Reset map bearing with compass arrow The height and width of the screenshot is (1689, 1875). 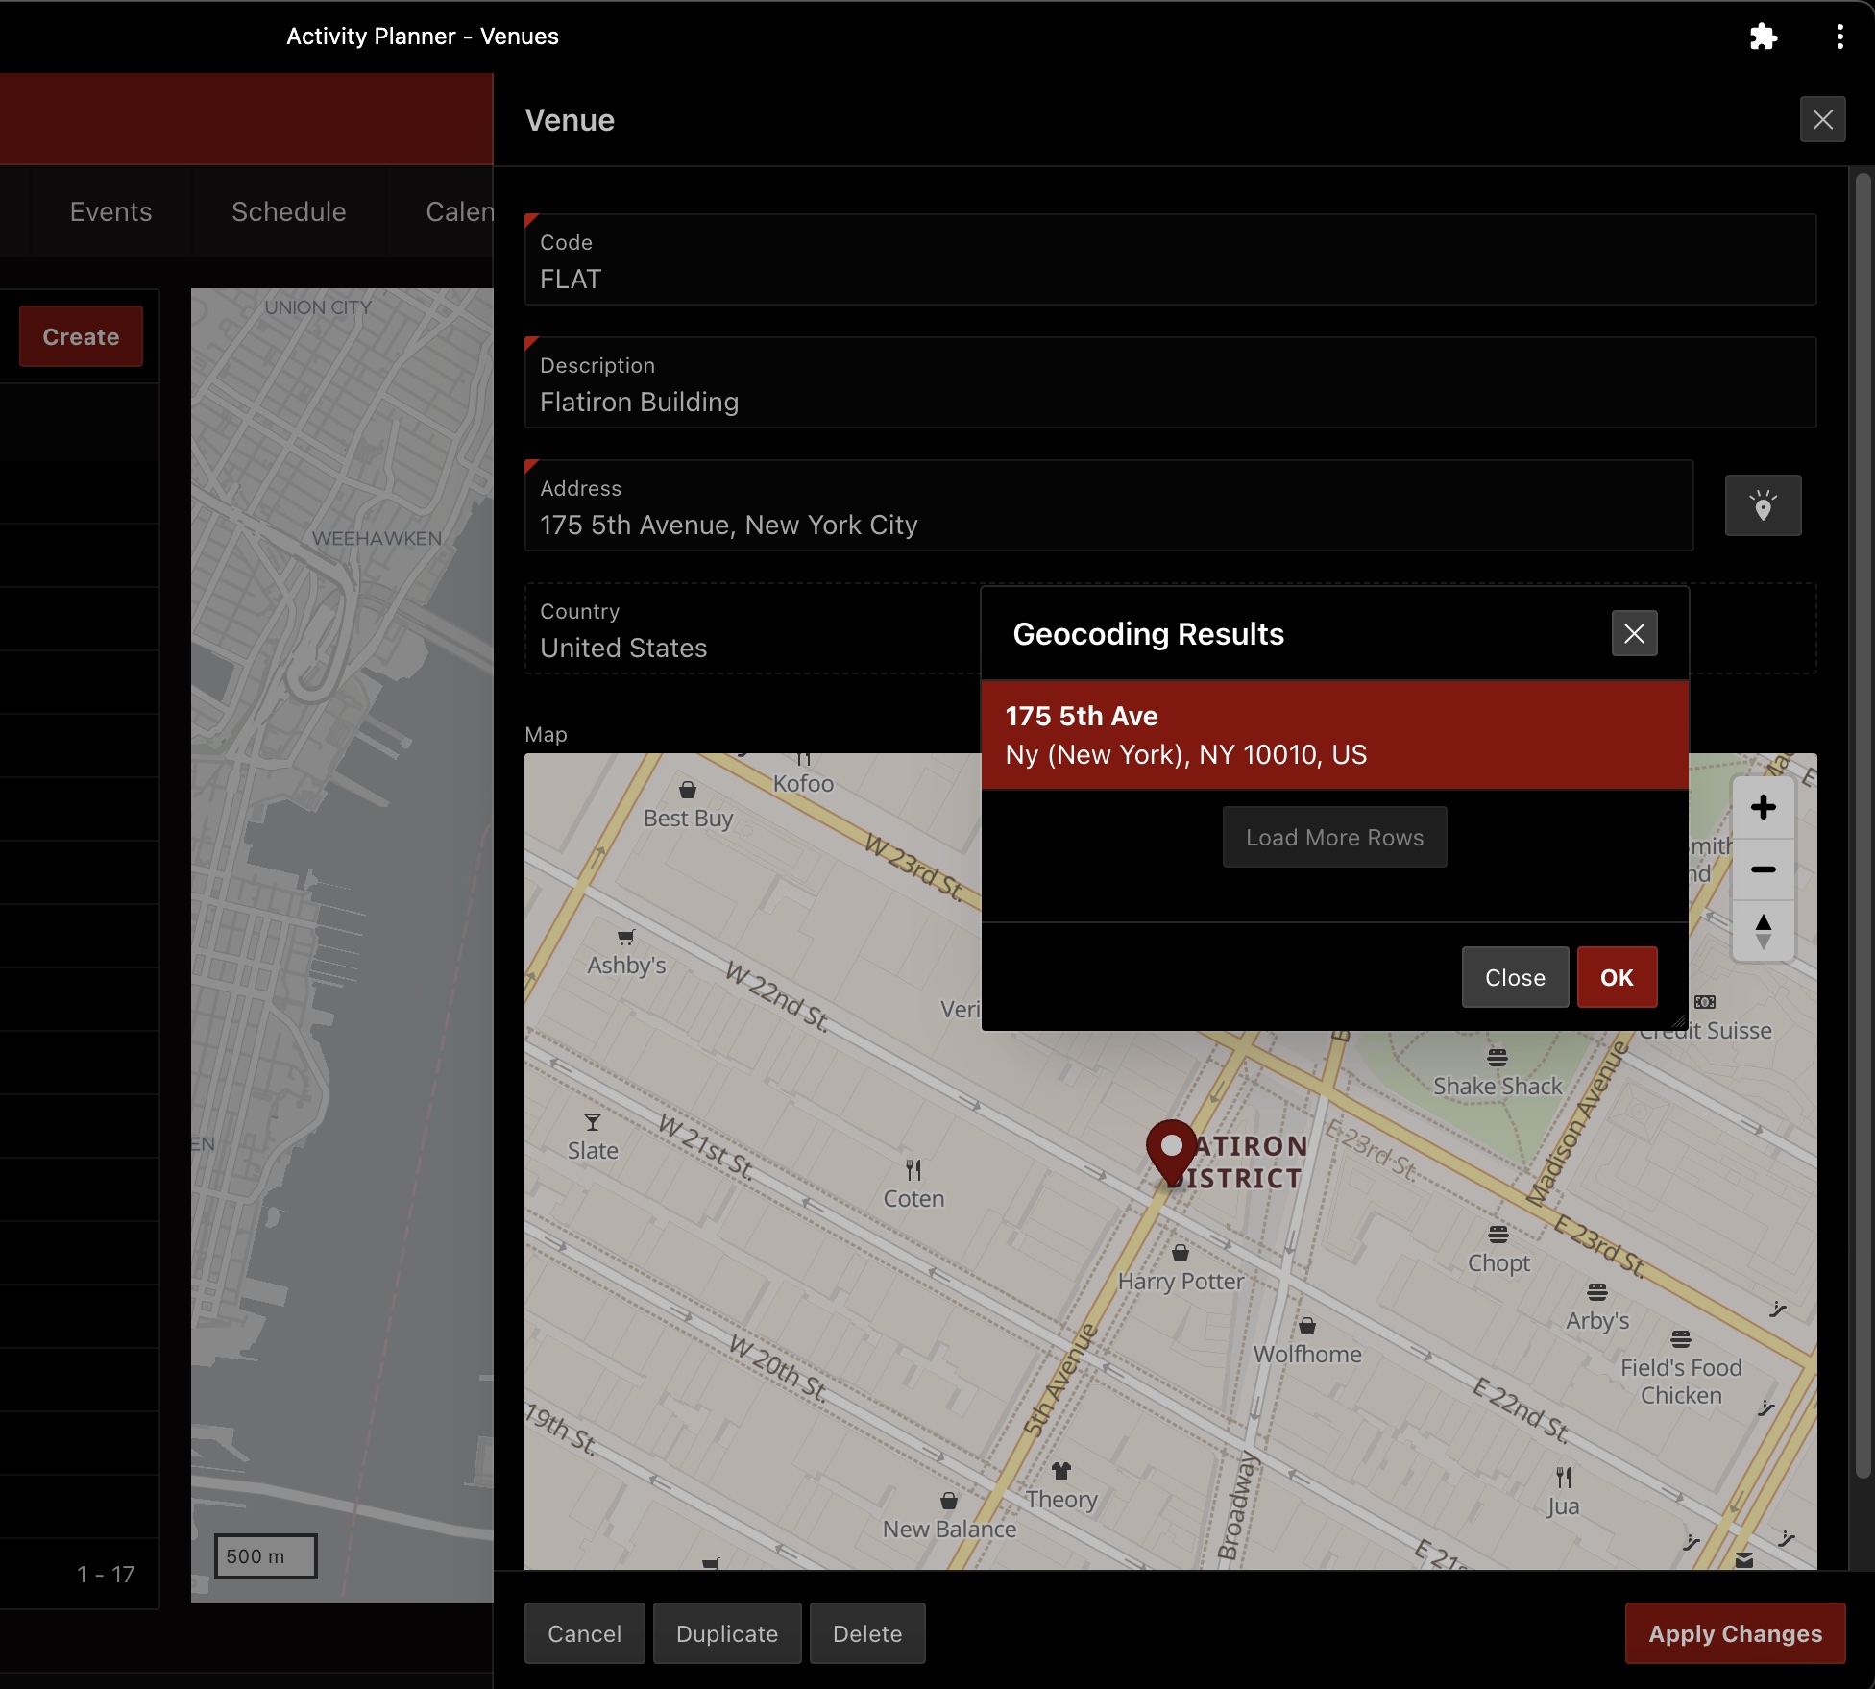pos(1763,931)
